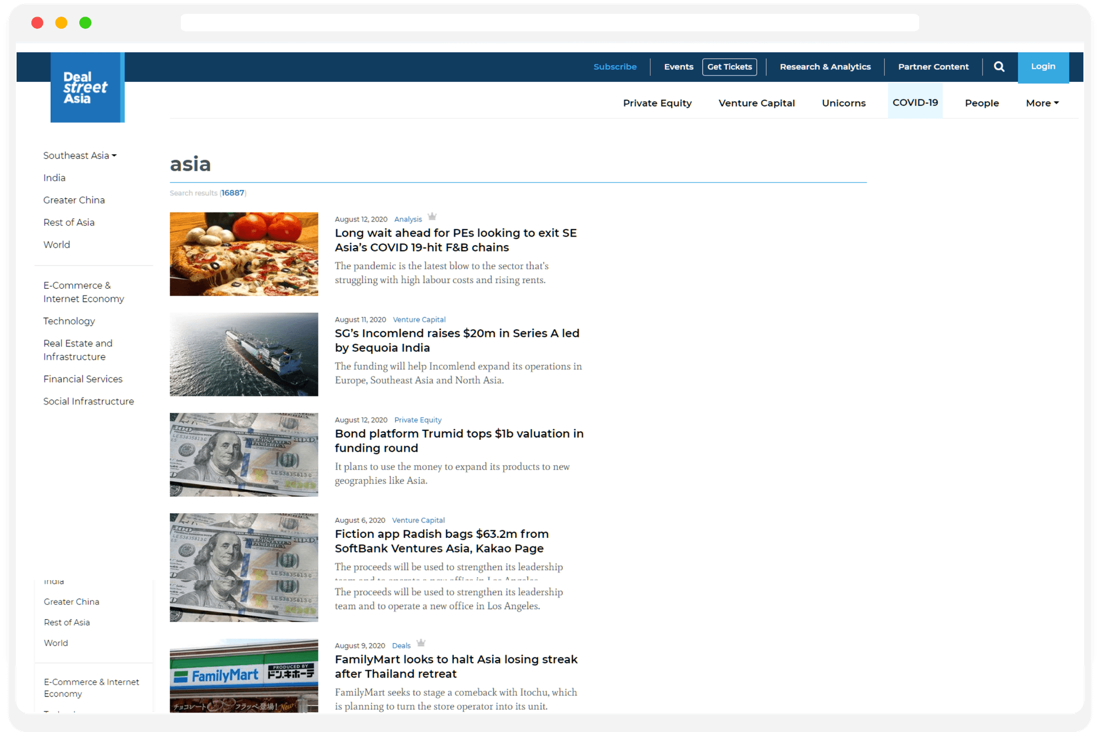Click World in the lower sidebar
Viewport: 1100px width, 732px height.
tap(56, 643)
